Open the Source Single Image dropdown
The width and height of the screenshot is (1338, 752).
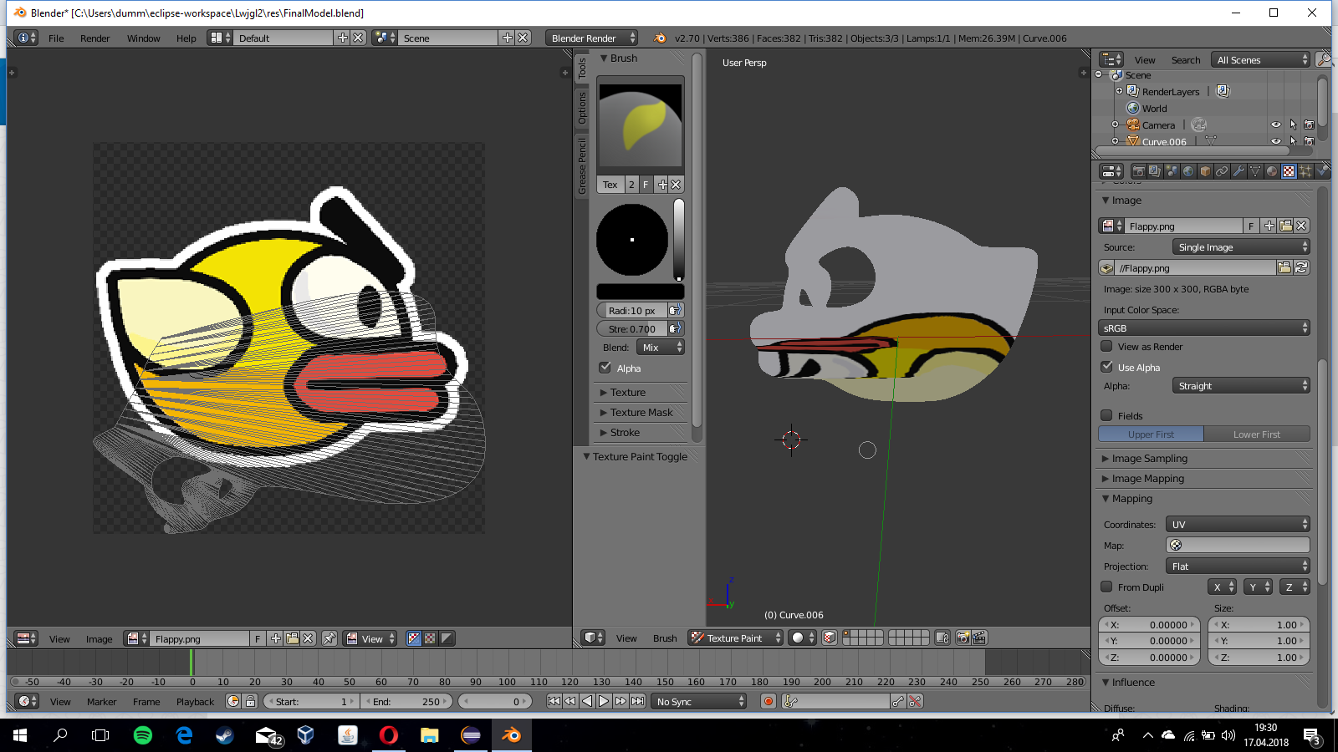(1241, 247)
